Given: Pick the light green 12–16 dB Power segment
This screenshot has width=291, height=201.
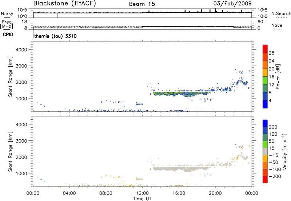Looking at the screenshot, I should click(x=265, y=81).
